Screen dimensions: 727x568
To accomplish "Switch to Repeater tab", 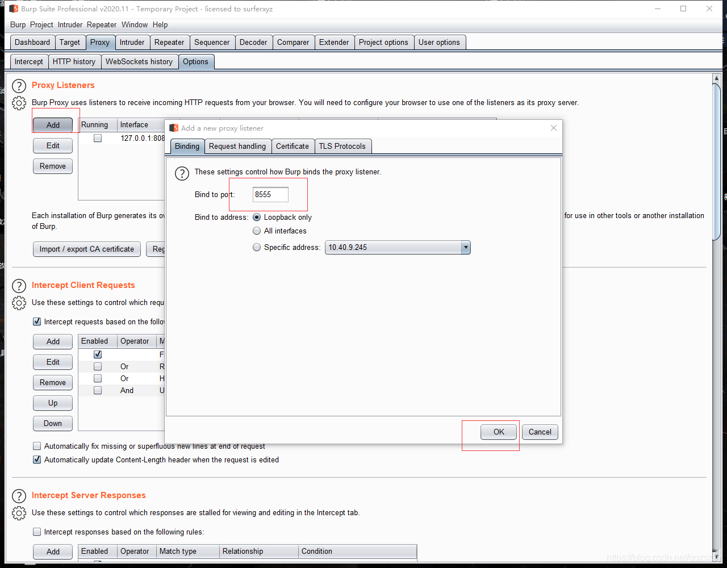I will point(169,42).
